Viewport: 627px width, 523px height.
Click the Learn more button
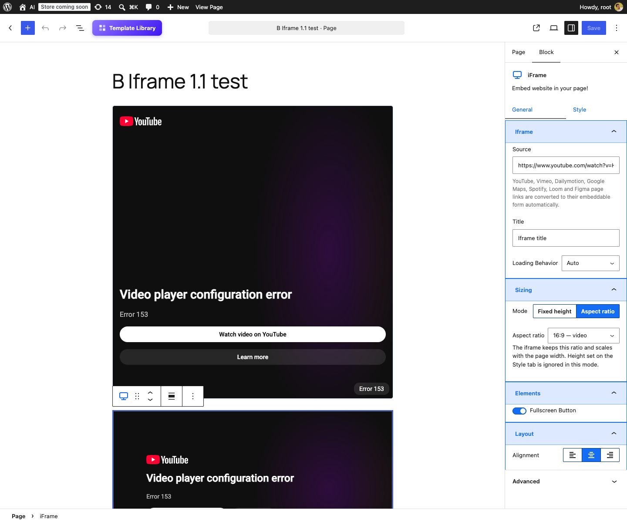pyautogui.click(x=253, y=357)
